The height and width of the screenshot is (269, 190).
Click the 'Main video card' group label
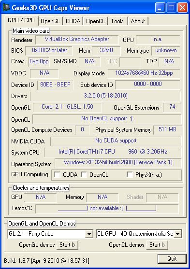coord(31,31)
